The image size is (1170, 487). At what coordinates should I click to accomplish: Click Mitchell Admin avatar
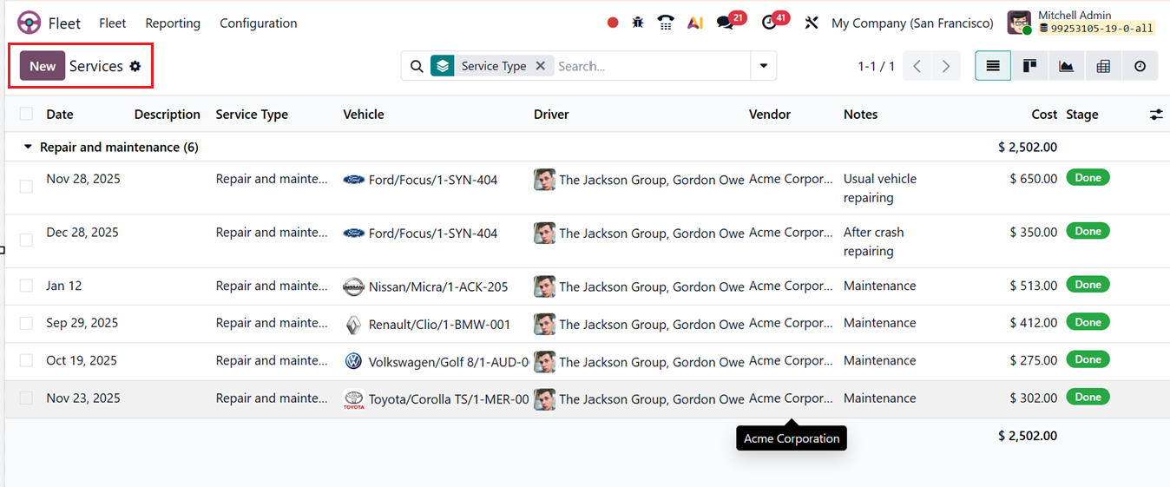coord(1019,23)
